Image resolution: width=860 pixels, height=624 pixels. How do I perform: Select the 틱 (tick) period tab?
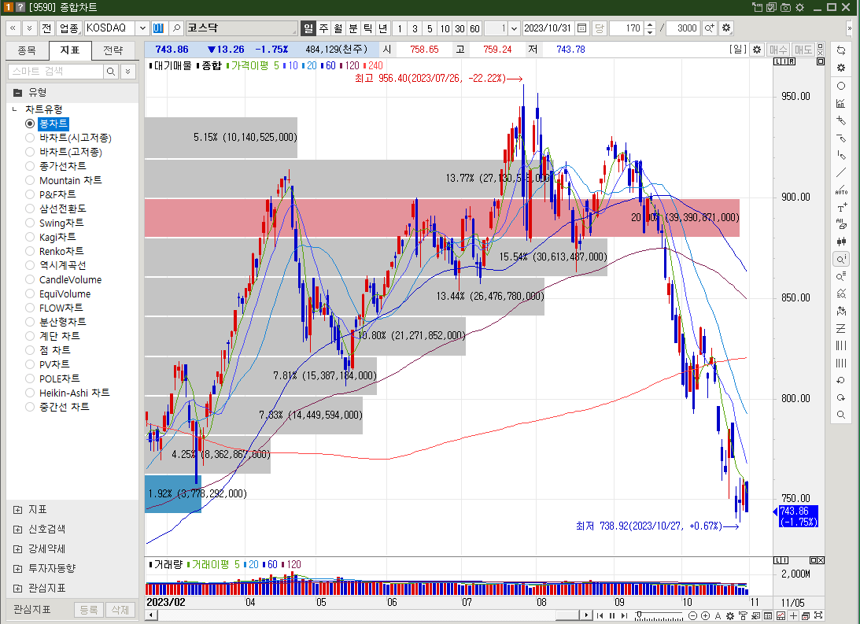click(368, 28)
